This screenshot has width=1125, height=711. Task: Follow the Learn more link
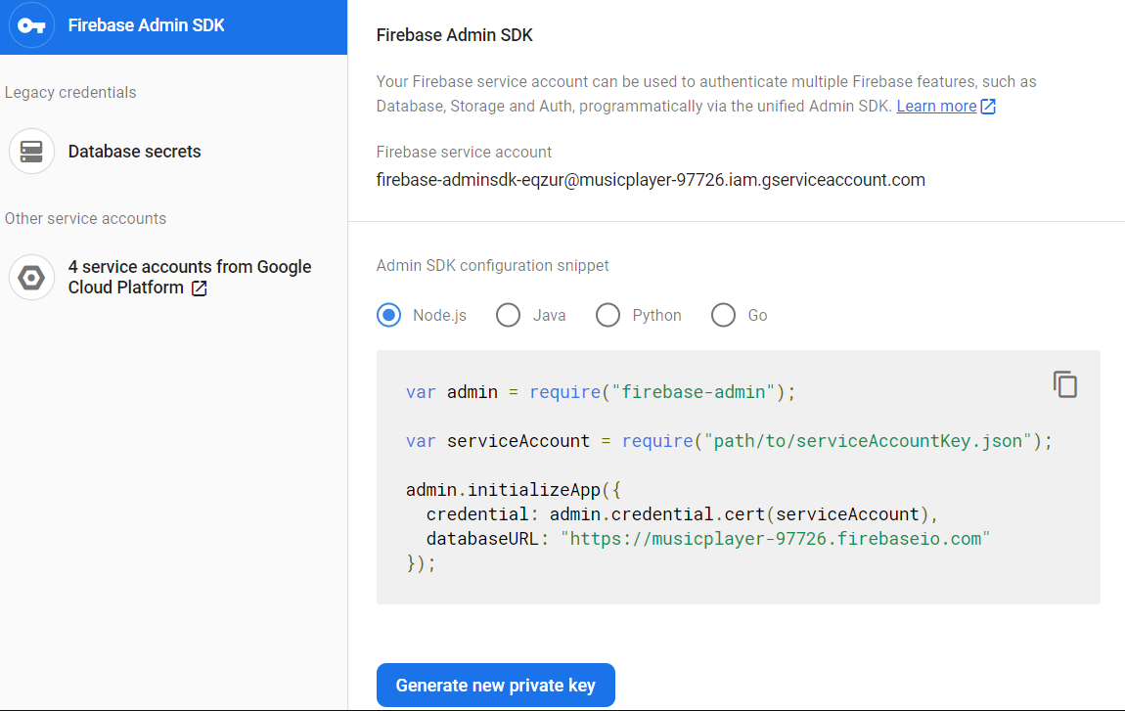coord(936,107)
